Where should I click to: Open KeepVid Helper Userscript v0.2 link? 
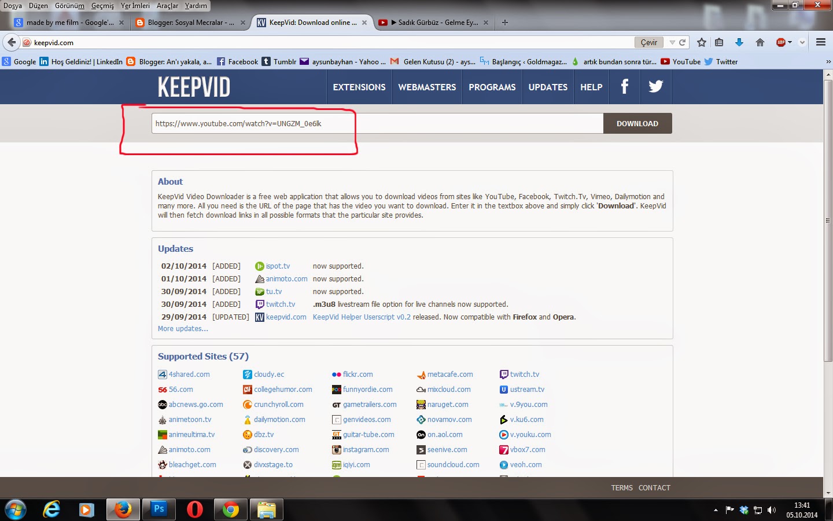pyautogui.click(x=362, y=317)
